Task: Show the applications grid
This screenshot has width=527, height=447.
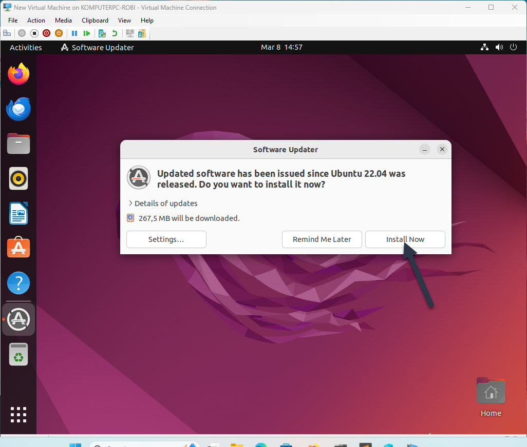Action: click(18, 414)
